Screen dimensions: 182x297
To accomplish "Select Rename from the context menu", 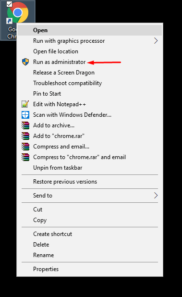I will pos(90,255).
